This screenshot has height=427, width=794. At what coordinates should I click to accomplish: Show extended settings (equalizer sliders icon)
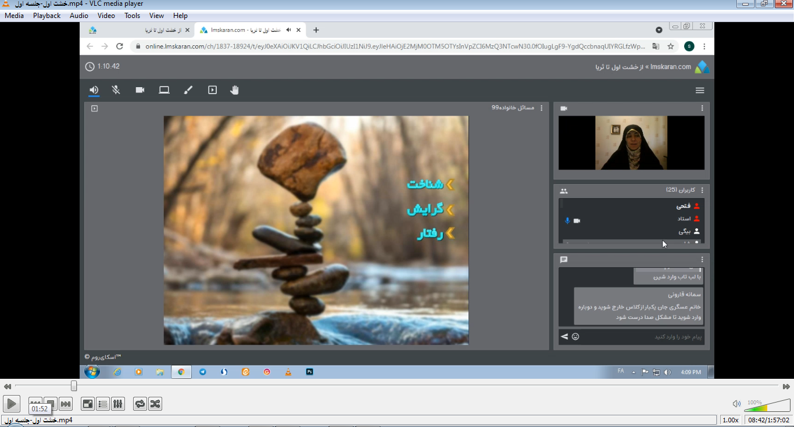118,404
